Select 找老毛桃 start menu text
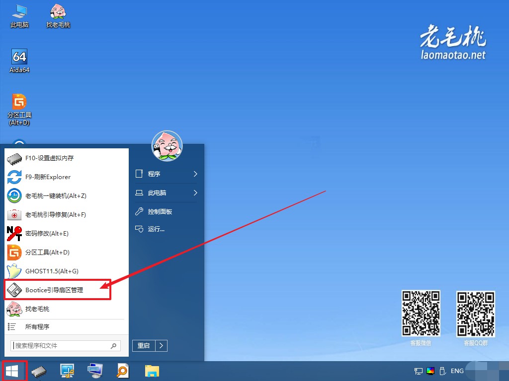 click(37, 309)
